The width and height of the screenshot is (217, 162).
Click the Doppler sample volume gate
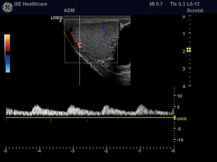[80, 45]
